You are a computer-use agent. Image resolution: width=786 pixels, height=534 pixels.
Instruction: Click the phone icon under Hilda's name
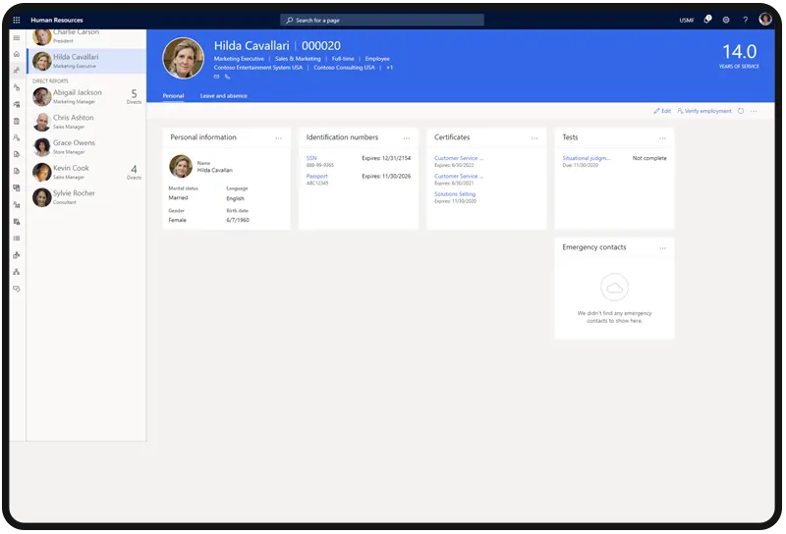click(x=227, y=76)
